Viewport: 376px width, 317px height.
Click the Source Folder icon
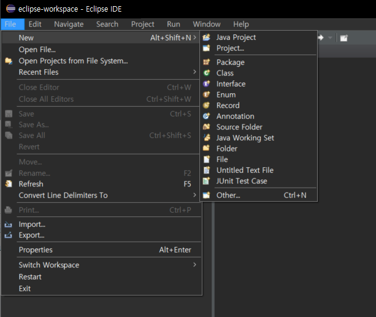[207, 127]
